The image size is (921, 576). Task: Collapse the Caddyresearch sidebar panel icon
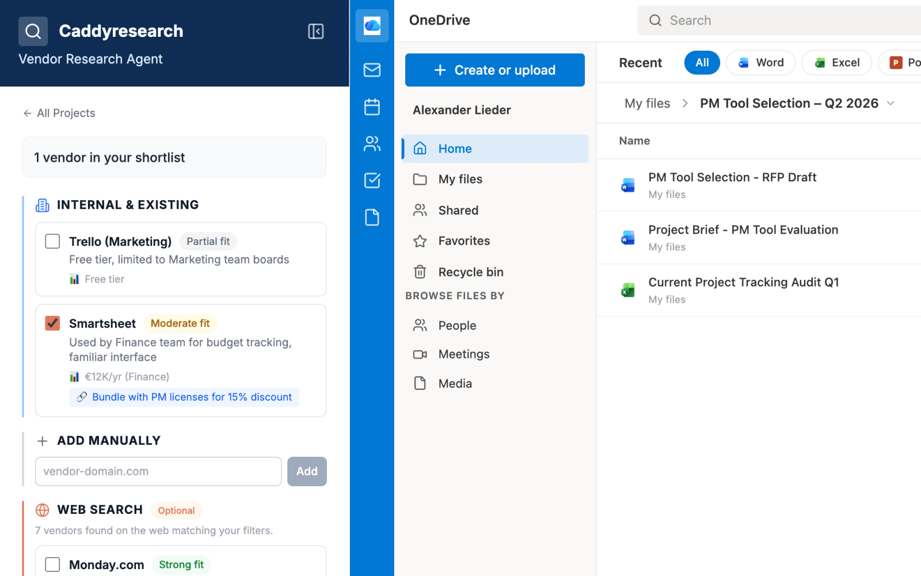pos(315,31)
